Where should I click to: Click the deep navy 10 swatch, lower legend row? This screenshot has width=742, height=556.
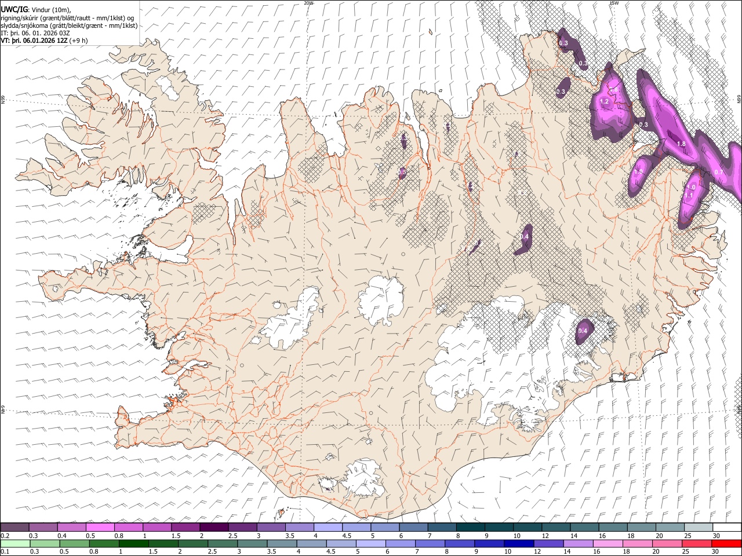point(519,543)
